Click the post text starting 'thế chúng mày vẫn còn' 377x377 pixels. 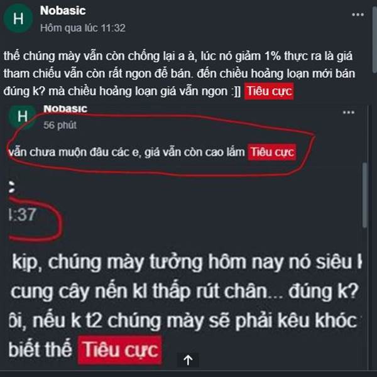[179, 74]
